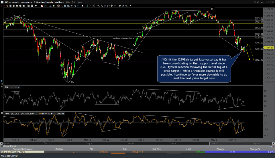Click the Change % column header
The height and width of the screenshot is (158, 275).
coord(255,149)
